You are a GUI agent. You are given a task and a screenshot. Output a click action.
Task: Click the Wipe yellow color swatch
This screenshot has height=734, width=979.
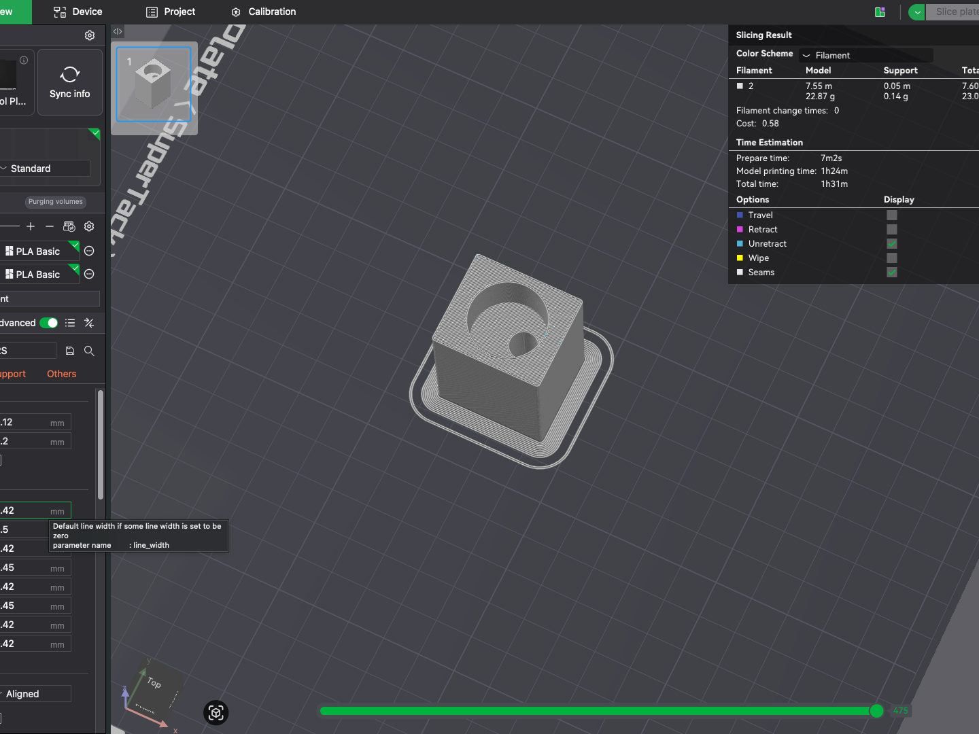point(740,258)
